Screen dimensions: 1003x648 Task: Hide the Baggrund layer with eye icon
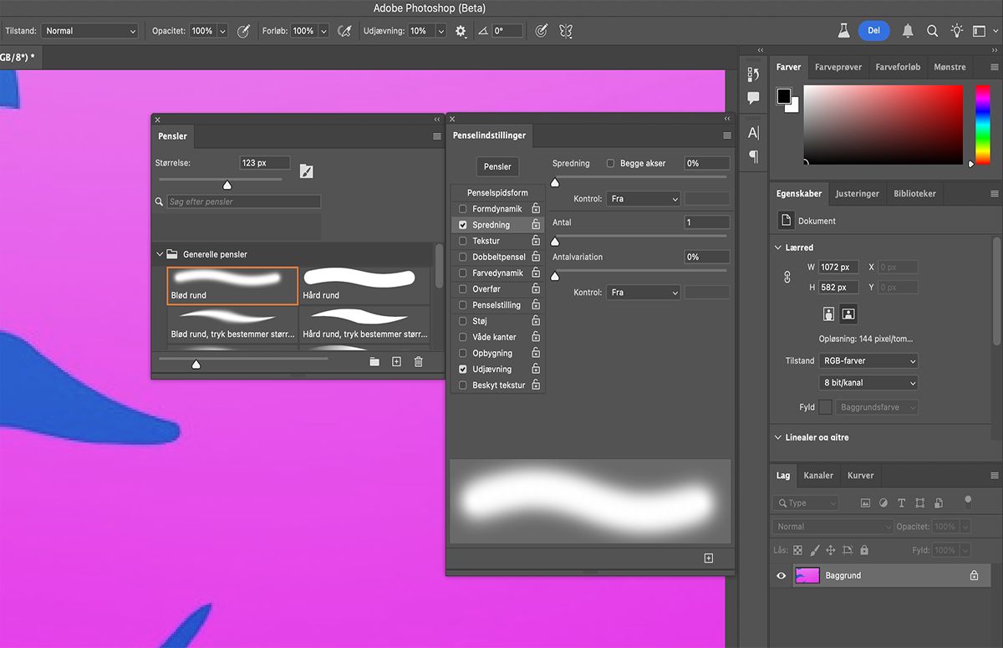(x=782, y=575)
